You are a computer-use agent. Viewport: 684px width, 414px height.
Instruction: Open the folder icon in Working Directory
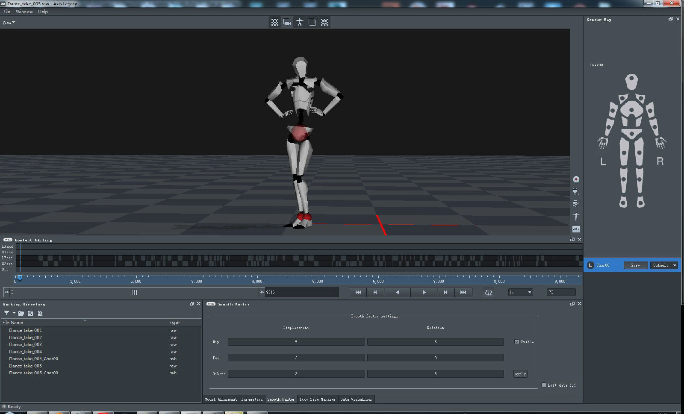(21, 313)
